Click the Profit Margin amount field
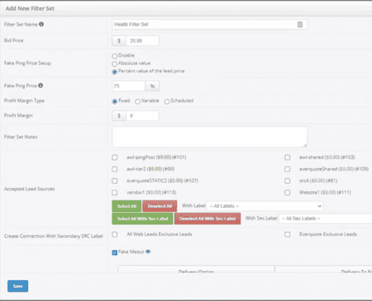The height and width of the screenshot is (301, 372). click(x=142, y=116)
